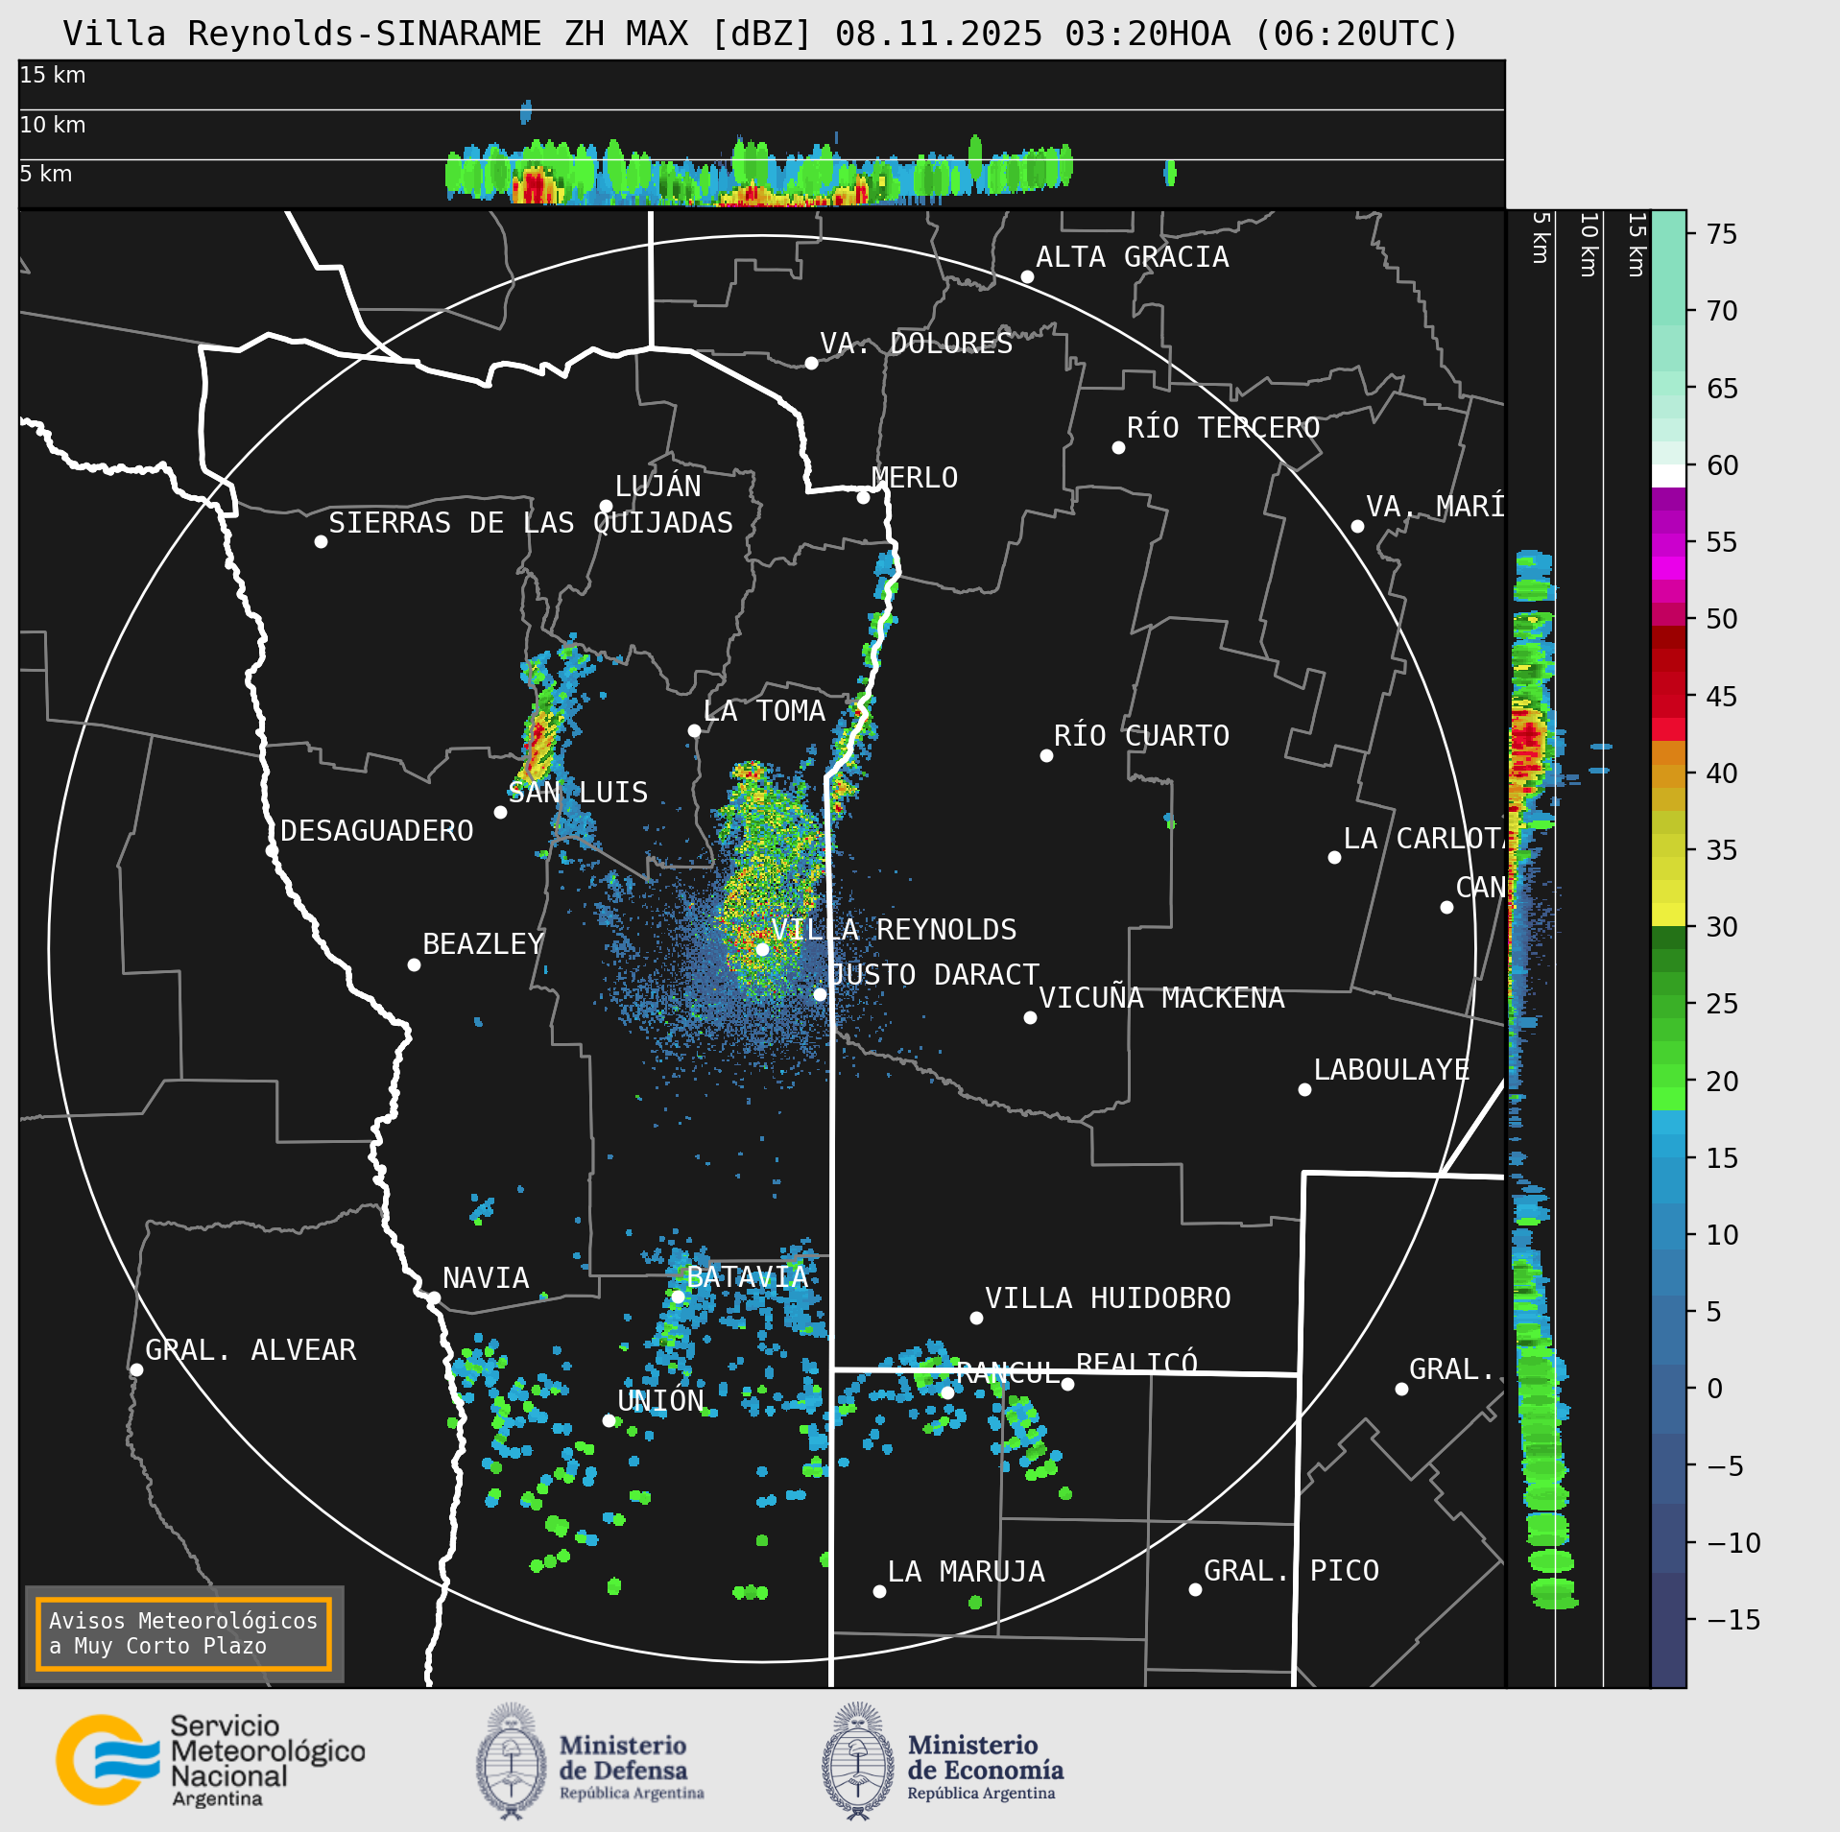Click the 5 km label in top cross-section
This screenshot has height=1832, width=1840.
pyautogui.click(x=46, y=174)
